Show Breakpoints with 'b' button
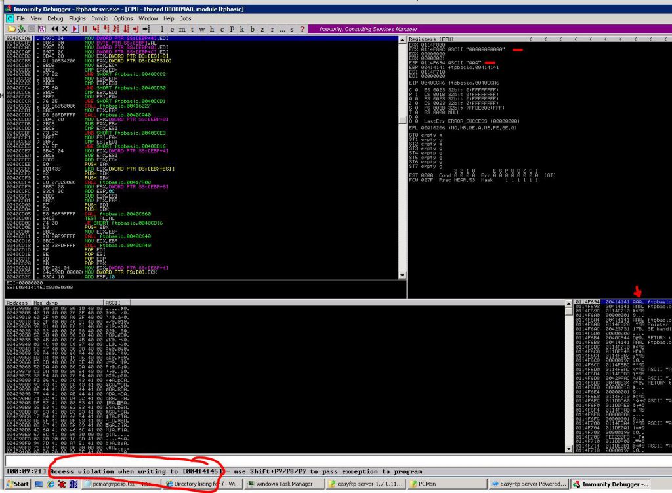Screen dimensions: 672x493 tap(252, 29)
